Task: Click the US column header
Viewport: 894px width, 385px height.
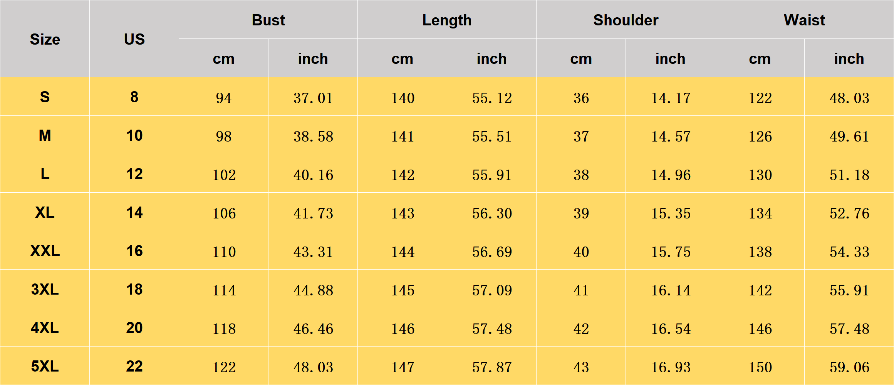Action: [134, 39]
